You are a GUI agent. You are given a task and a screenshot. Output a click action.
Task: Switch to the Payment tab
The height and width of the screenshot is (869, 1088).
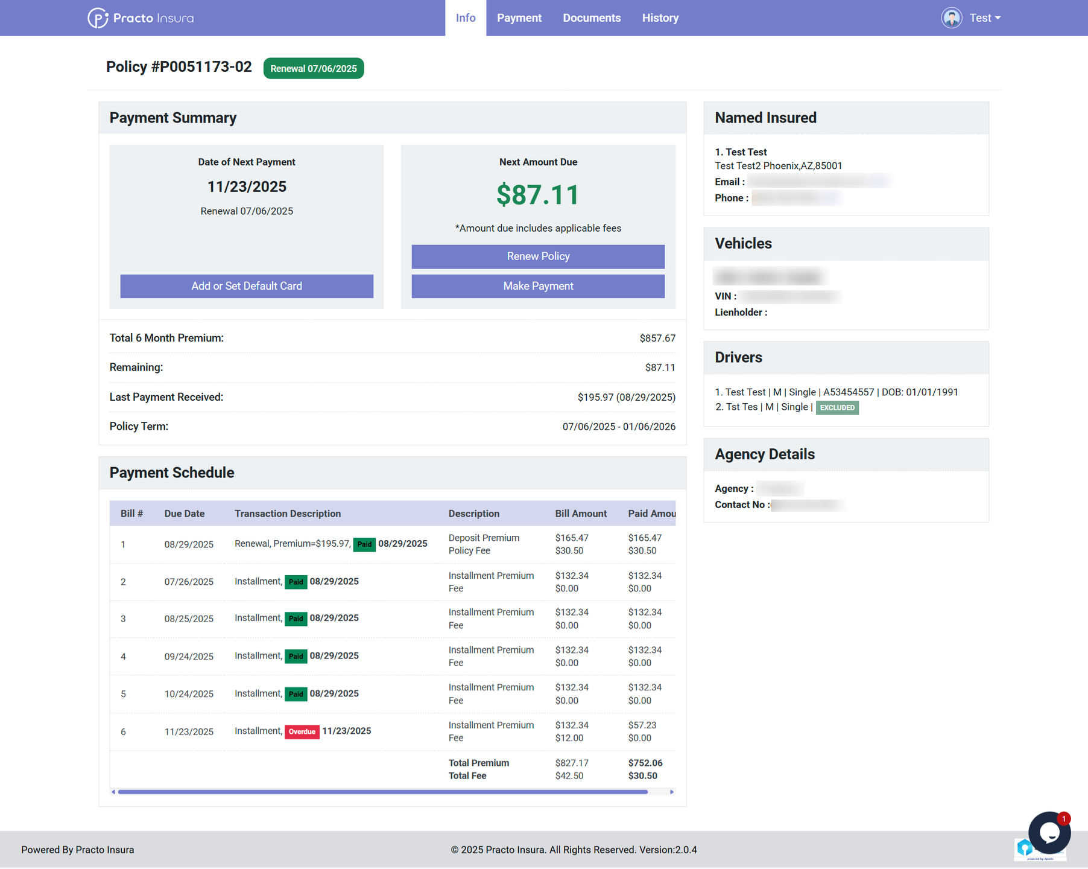pos(519,18)
